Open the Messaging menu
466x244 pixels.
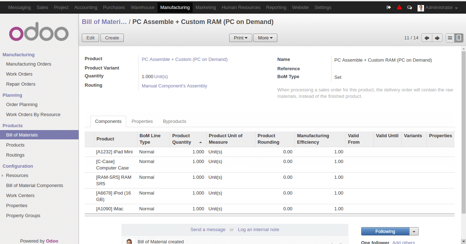click(x=19, y=8)
